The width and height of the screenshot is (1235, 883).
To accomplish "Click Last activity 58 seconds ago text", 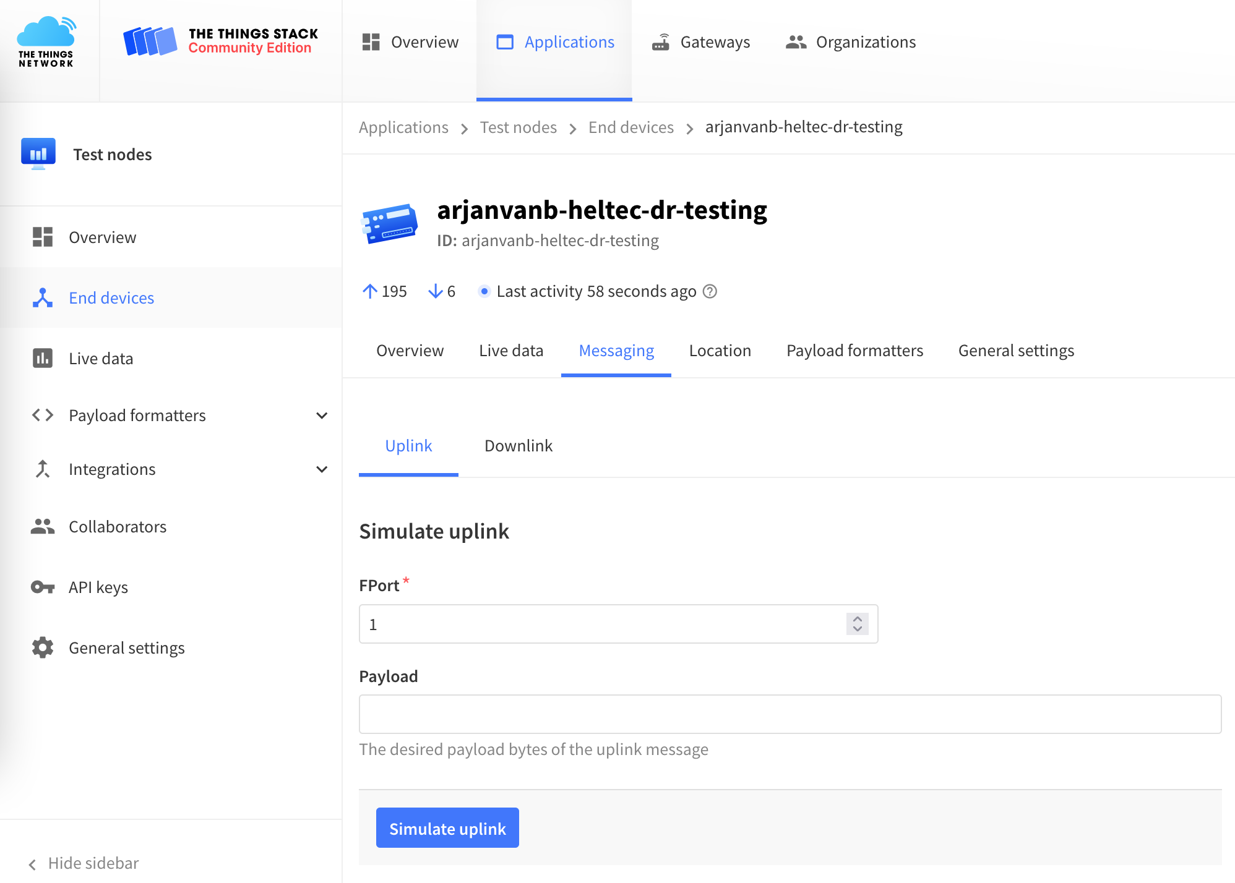I will pyautogui.click(x=596, y=291).
